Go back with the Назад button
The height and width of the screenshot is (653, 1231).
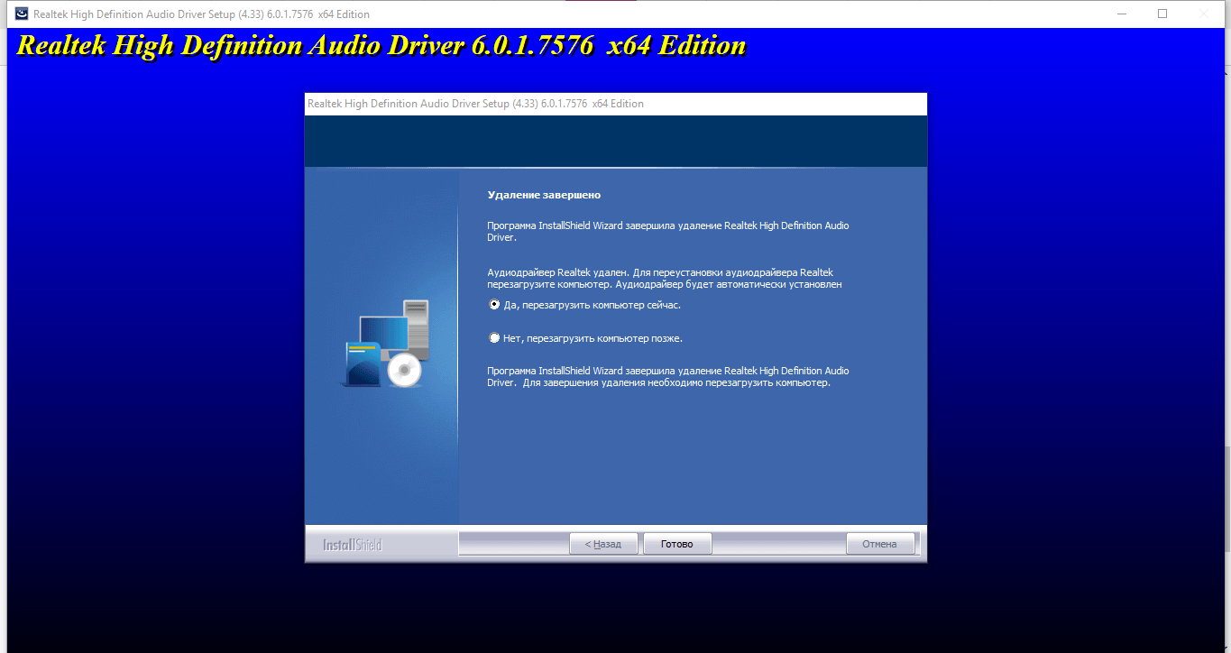(x=603, y=544)
